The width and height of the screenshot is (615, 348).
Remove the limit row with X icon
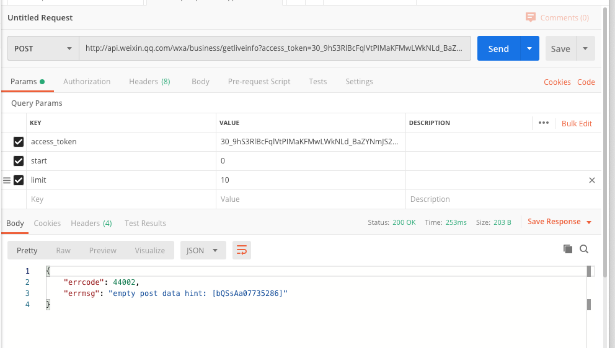[x=591, y=180]
